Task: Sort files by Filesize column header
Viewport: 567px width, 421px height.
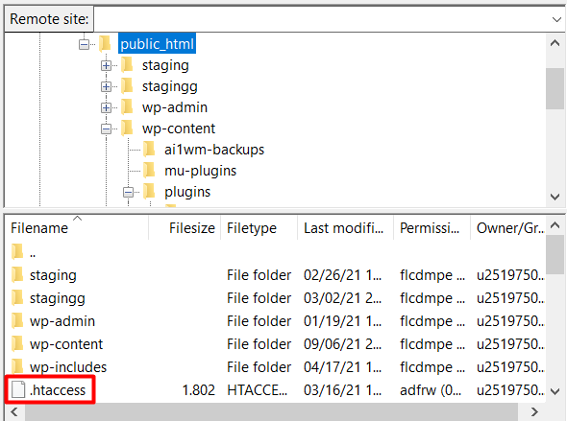Action: [x=185, y=227]
